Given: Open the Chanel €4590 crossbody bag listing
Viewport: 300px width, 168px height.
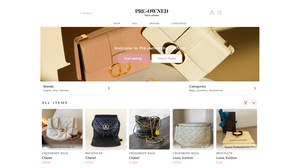Looking at the screenshot, I should (x=149, y=136).
